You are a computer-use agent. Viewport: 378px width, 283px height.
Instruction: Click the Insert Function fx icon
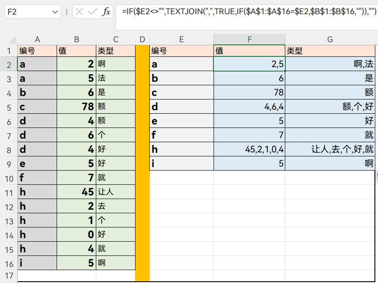106,12
